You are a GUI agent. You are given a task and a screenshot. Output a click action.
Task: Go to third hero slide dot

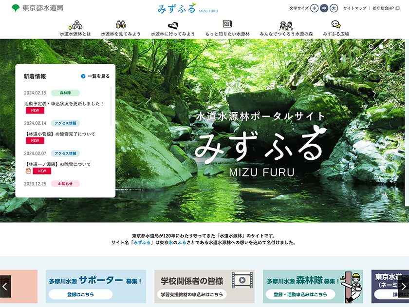click(391, 47)
